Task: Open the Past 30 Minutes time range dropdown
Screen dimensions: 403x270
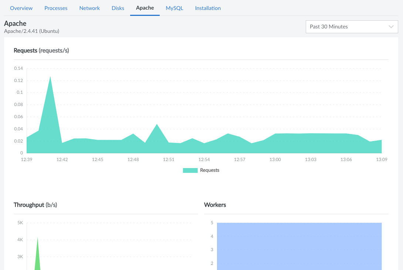Action: pos(351,27)
